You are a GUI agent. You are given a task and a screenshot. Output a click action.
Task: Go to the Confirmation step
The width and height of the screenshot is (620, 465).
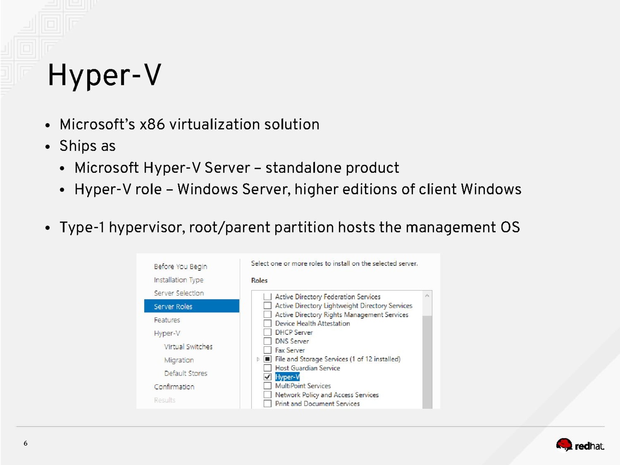click(174, 387)
